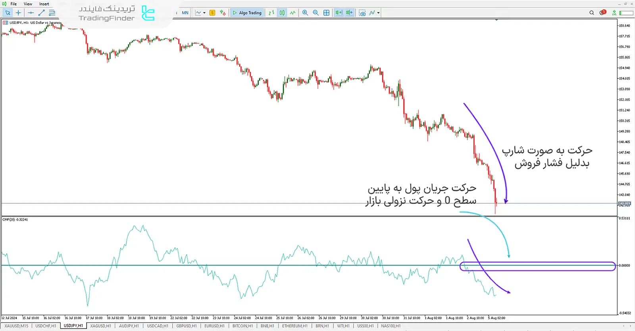Switch to the BNB,H1 chart tab
635x331 pixels.
[267, 326]
